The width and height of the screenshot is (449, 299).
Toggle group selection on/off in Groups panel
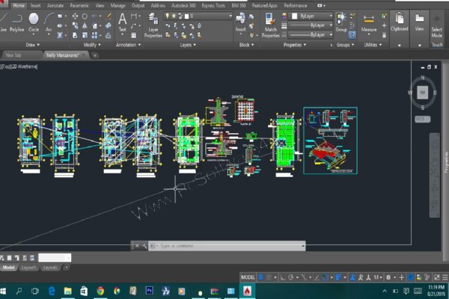tap(352, 35)
